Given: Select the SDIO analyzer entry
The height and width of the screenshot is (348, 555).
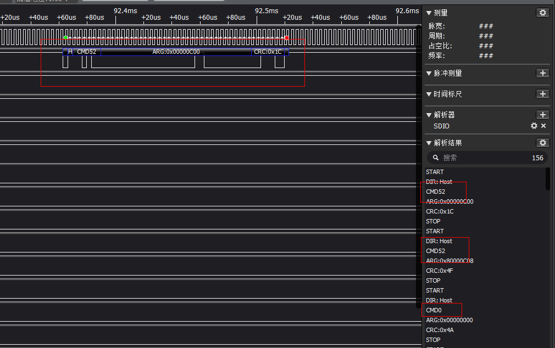Looking at the screenshot, I should (441, 126).
